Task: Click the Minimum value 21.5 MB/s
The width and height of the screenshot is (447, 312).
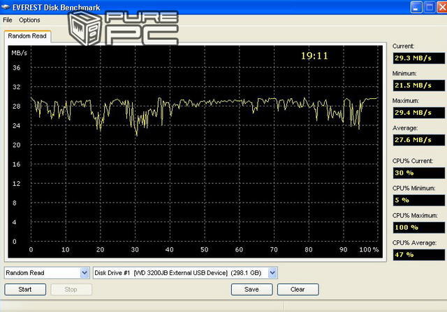Action: click(x=418, y=85)
